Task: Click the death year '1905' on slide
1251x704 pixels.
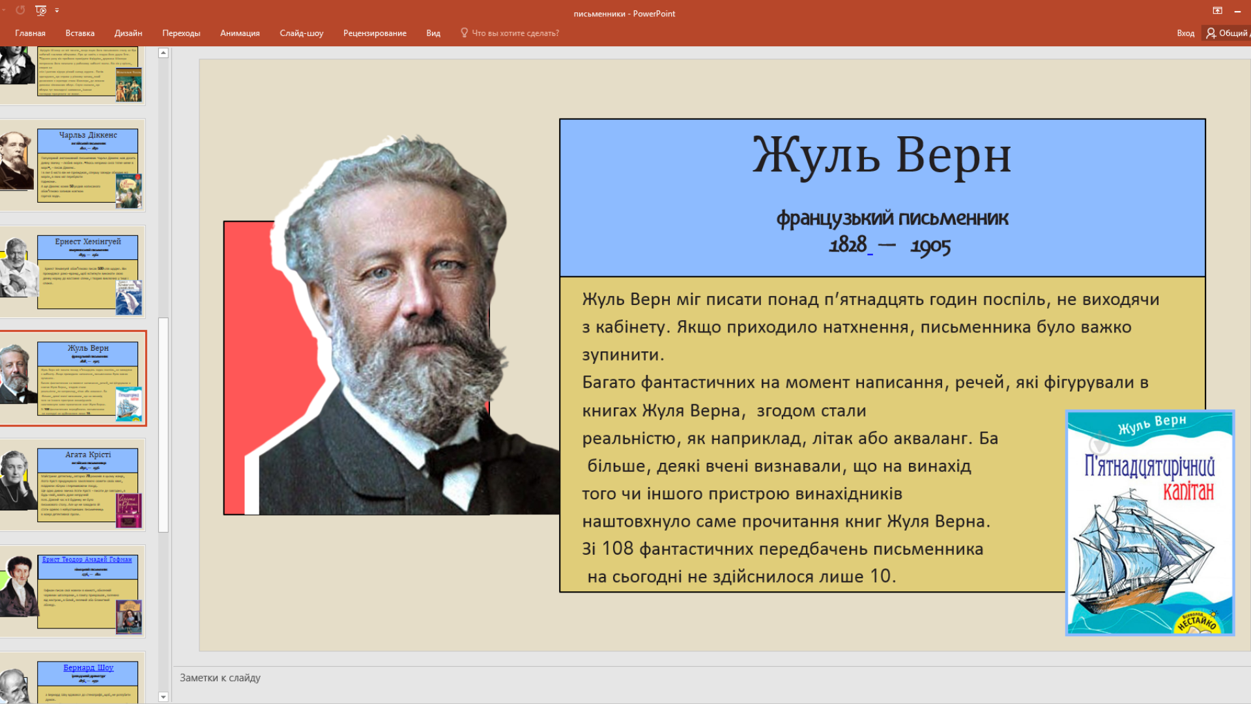Action: click(x=930, y=246)
